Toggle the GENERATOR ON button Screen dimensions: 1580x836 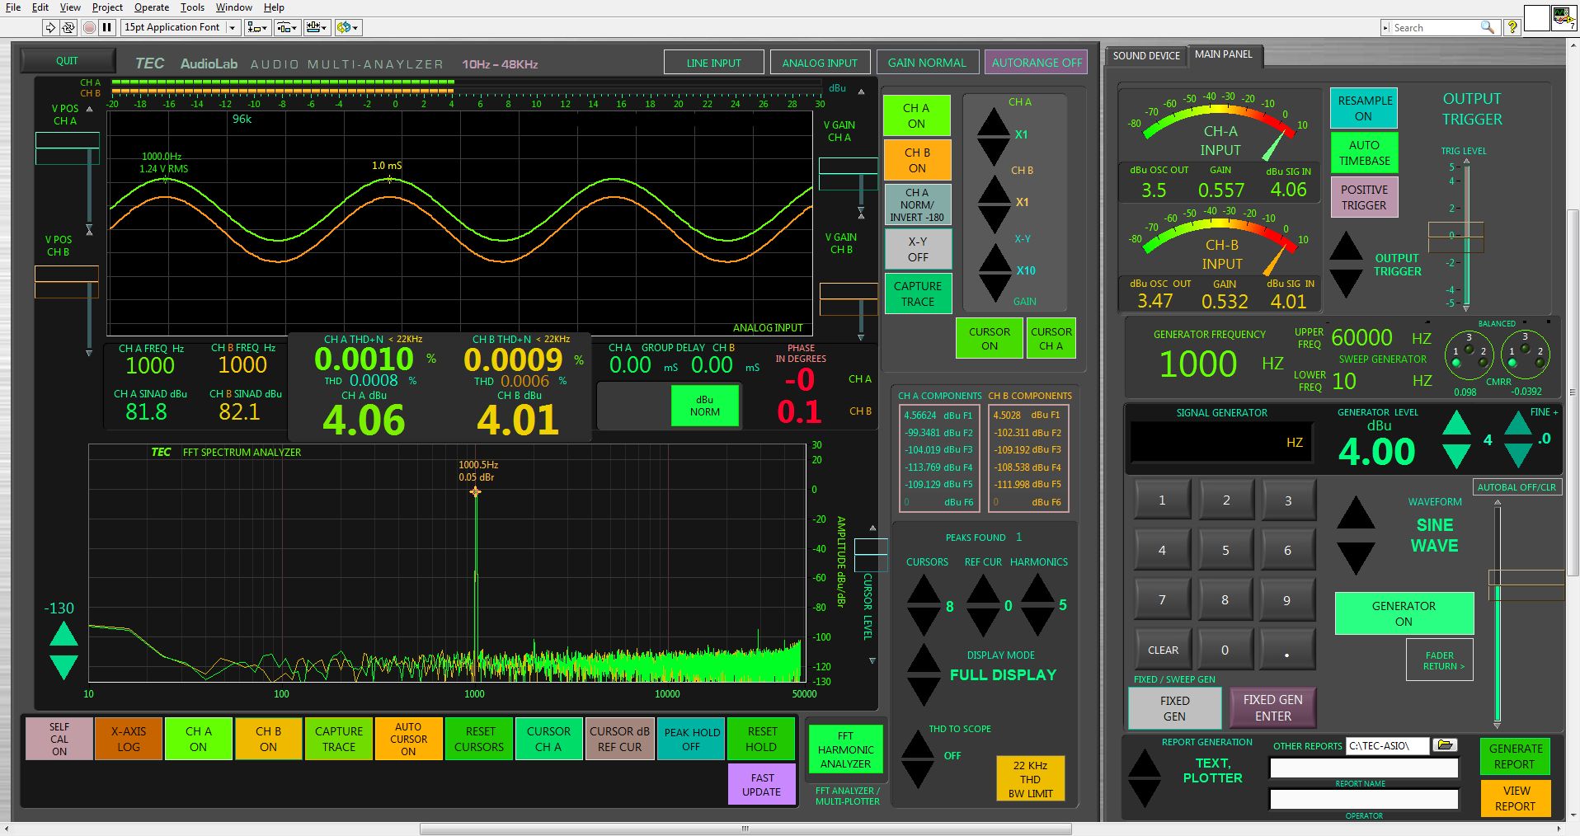tap(1404, 613)
